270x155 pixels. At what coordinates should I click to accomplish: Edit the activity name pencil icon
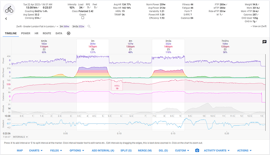(55, 26)
